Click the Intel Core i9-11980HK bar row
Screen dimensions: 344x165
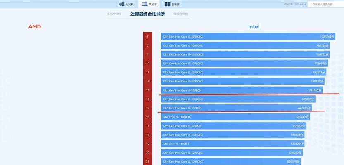236,117
